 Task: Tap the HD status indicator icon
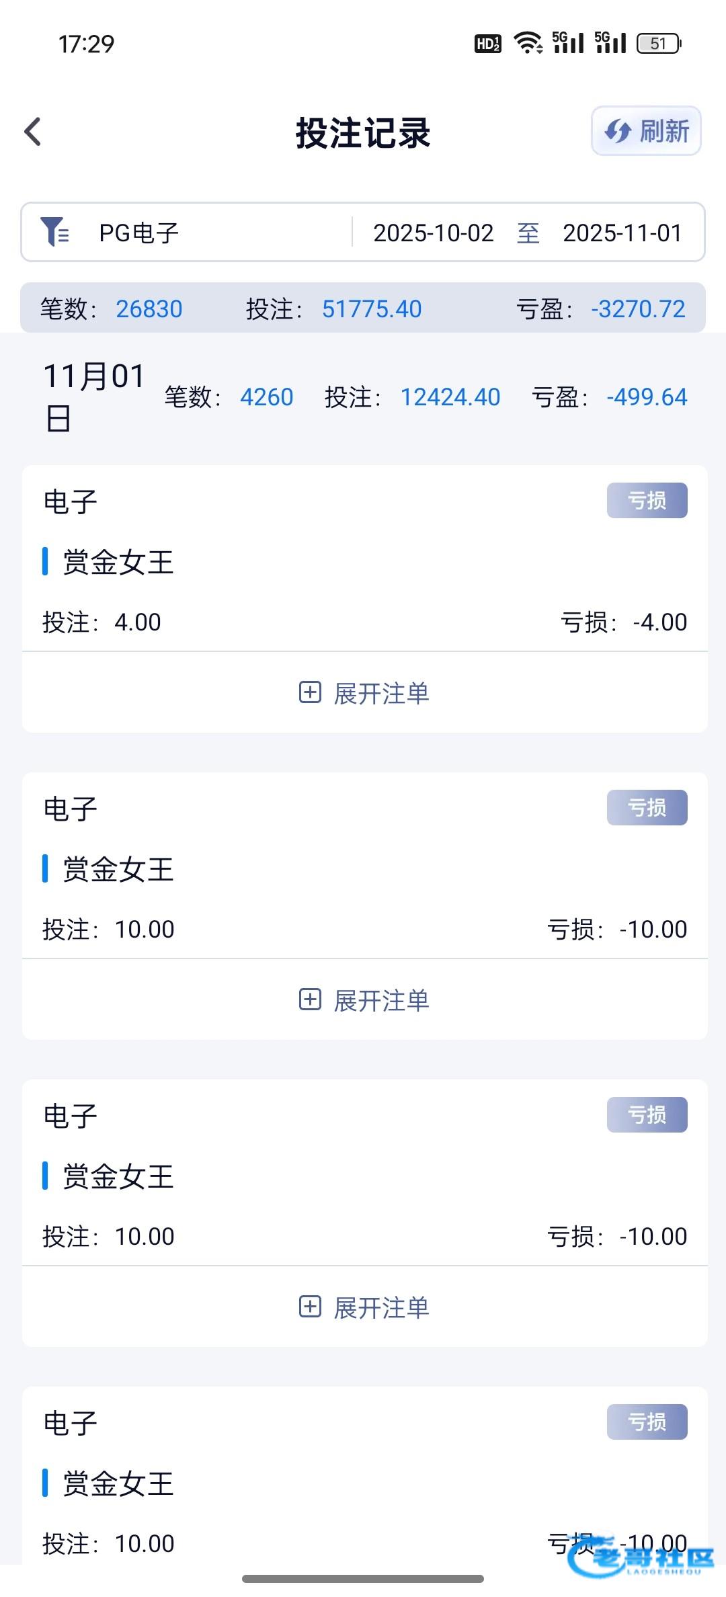tap(487, 44)
